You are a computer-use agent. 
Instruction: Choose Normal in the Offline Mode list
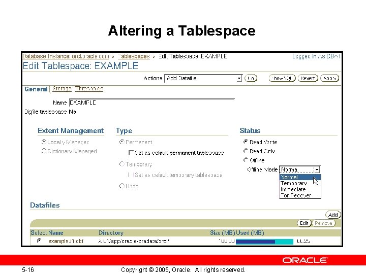pyautogui.click(x=300, y=177)
